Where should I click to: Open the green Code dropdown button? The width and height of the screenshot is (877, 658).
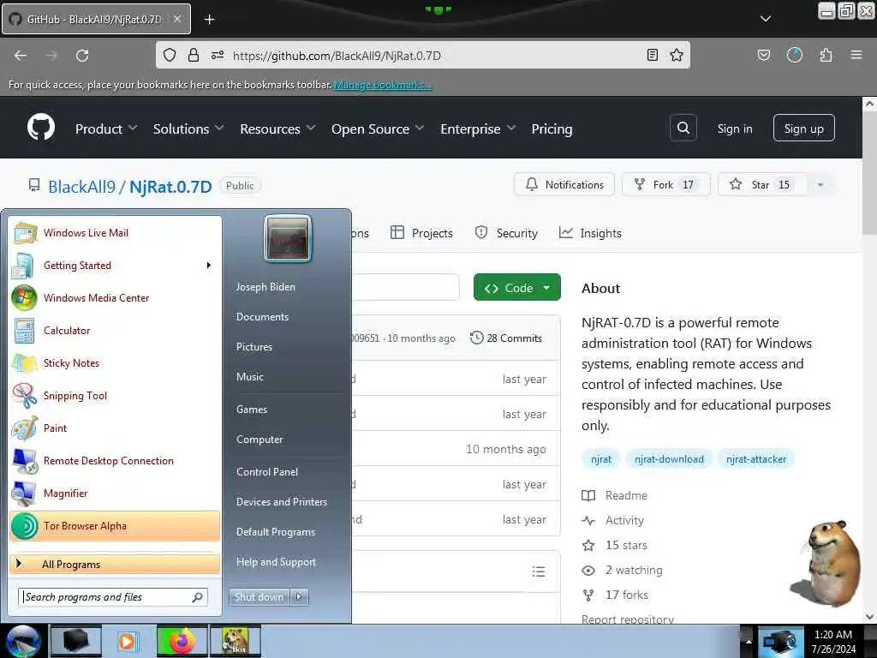[516, 288]
